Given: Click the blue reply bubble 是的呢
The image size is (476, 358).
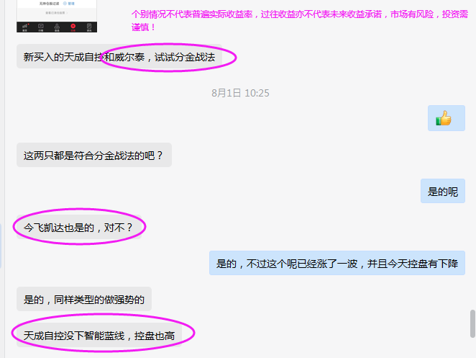Looking at the screenshot, I should pyautogui.click(x=443, y=192).
